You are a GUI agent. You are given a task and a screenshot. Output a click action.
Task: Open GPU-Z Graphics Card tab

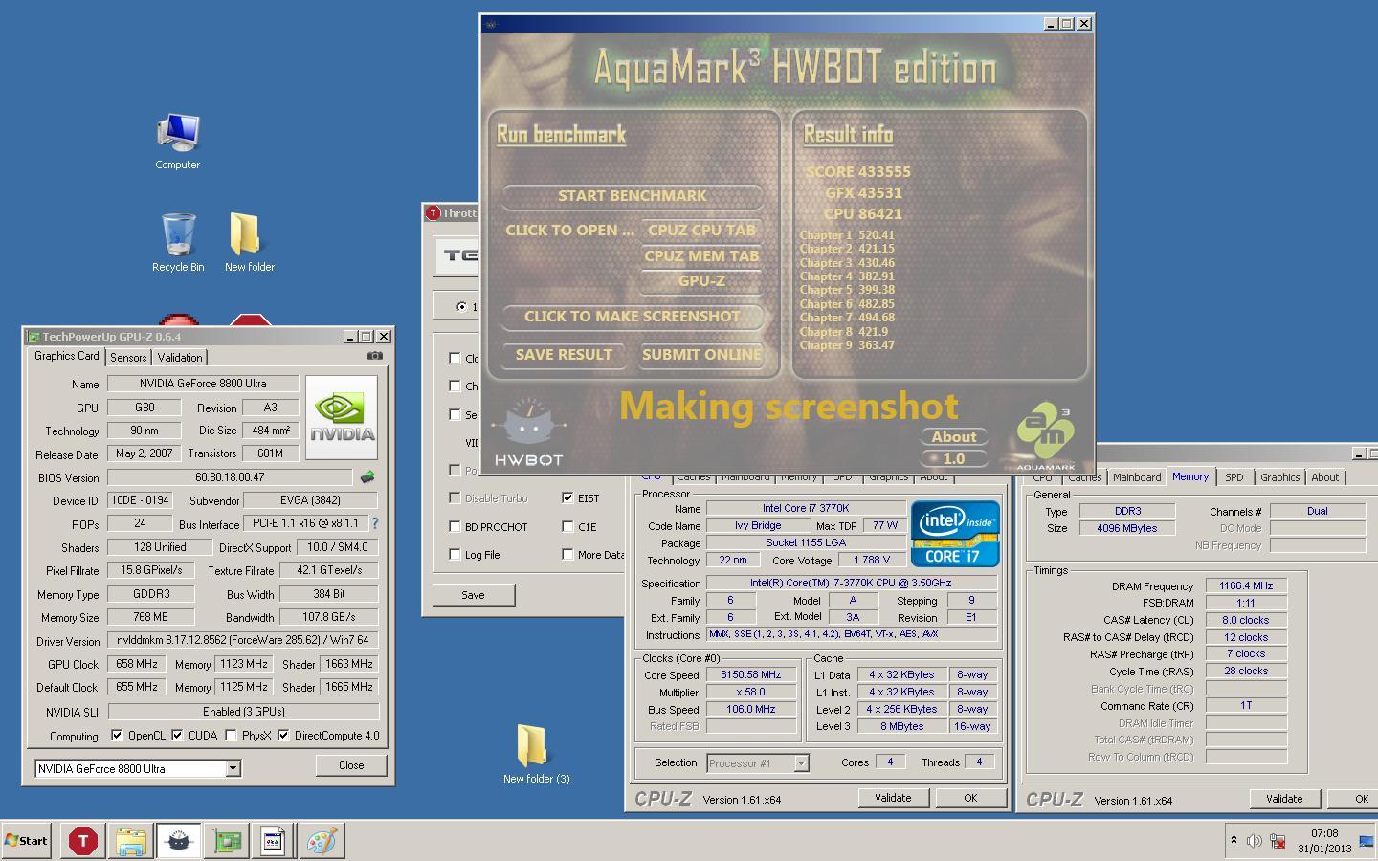pos(67,356)
